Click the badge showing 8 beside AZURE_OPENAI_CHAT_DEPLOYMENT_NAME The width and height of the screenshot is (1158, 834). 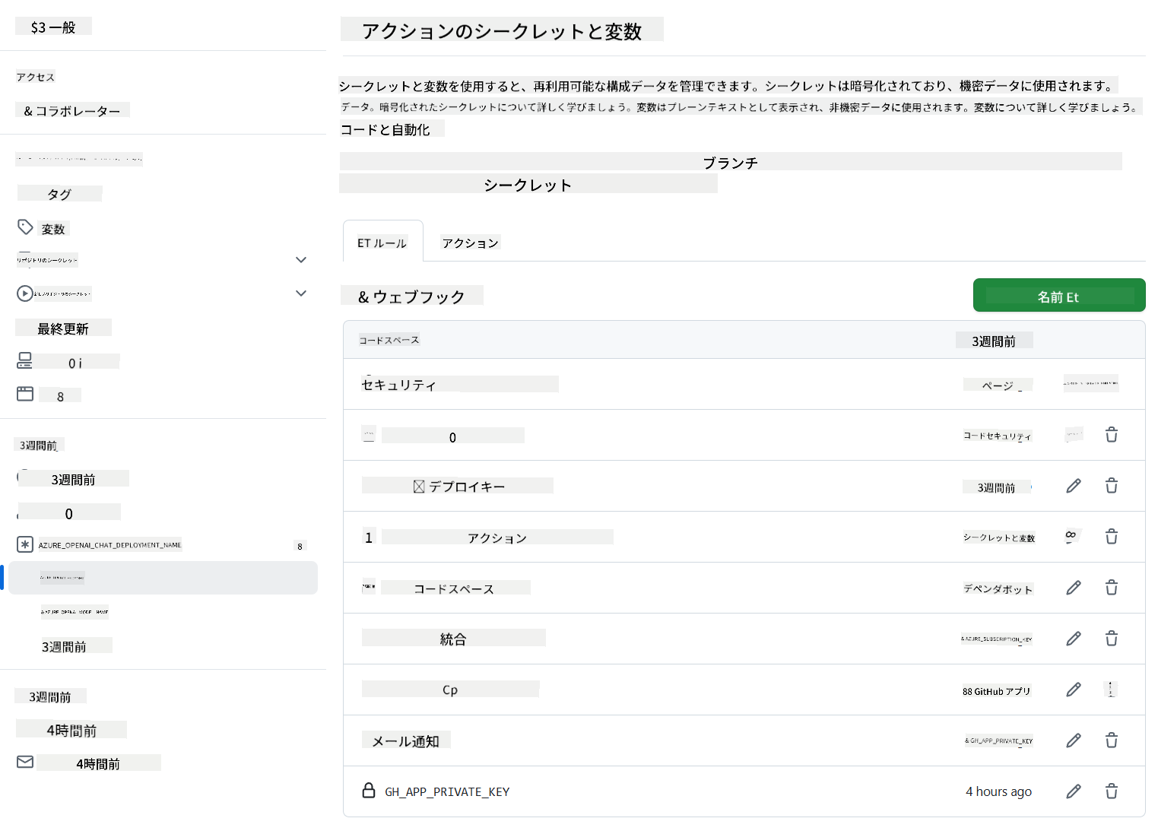(300, 546)
